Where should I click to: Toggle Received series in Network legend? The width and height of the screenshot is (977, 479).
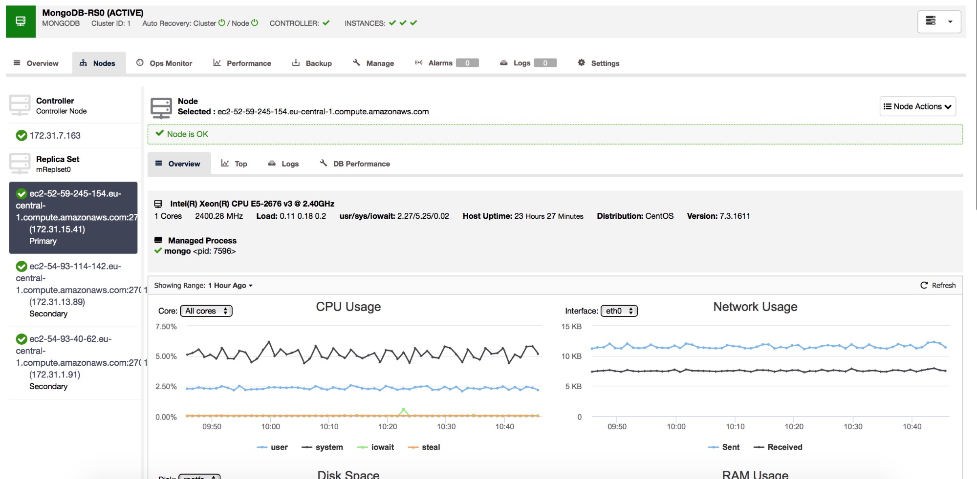(x=778, y=447)
